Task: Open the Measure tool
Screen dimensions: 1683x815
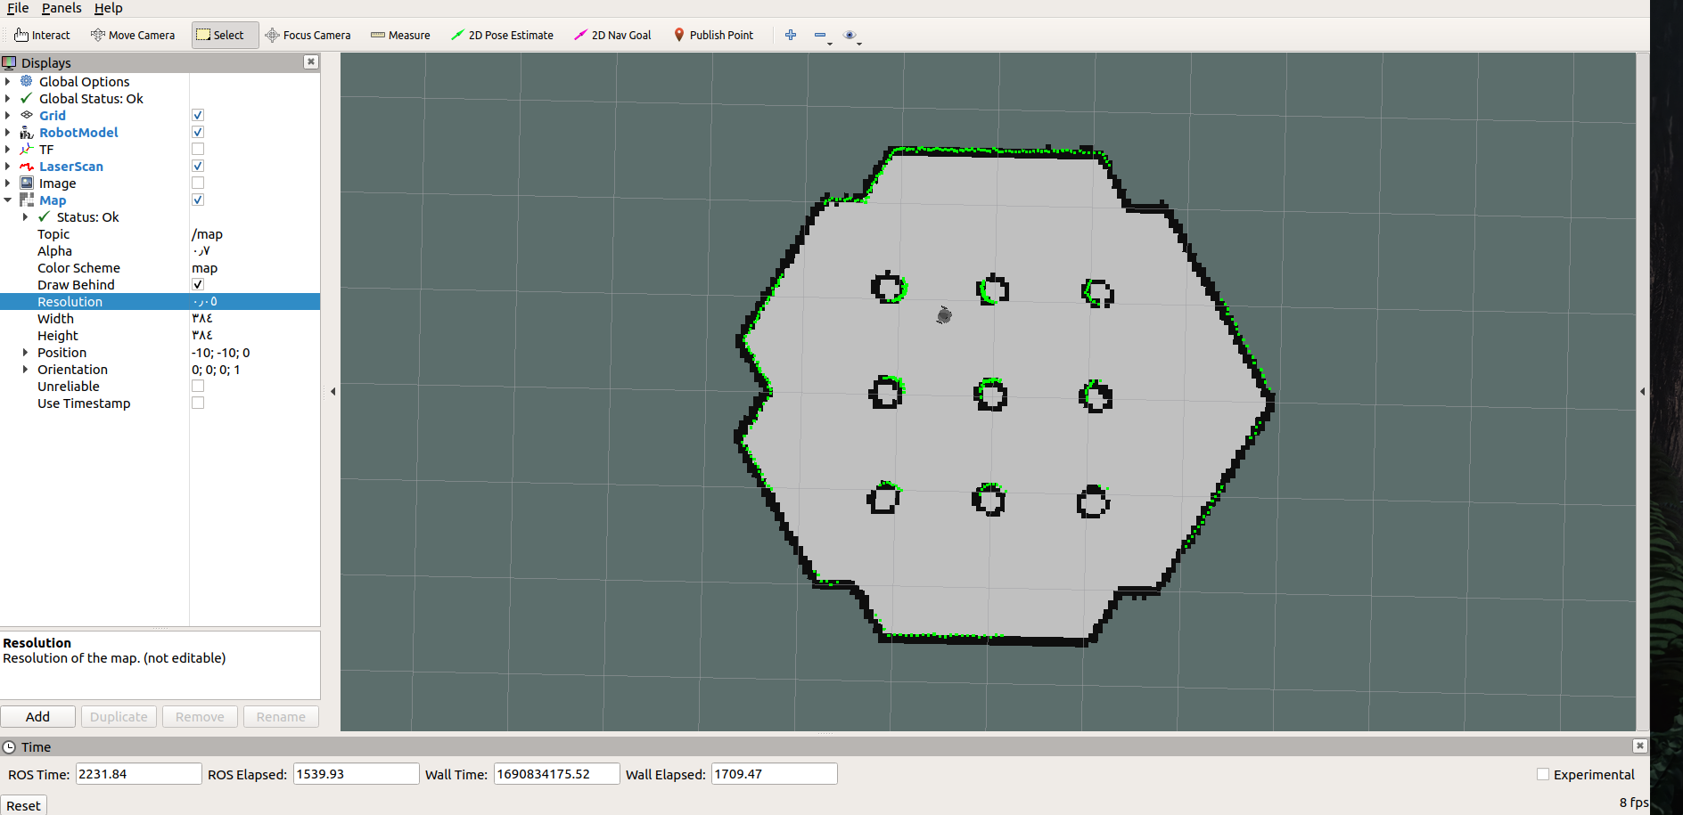Action: (400, 35)
